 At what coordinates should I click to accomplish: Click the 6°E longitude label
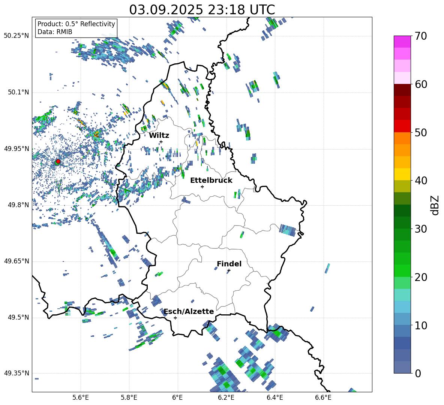point(177,398)
